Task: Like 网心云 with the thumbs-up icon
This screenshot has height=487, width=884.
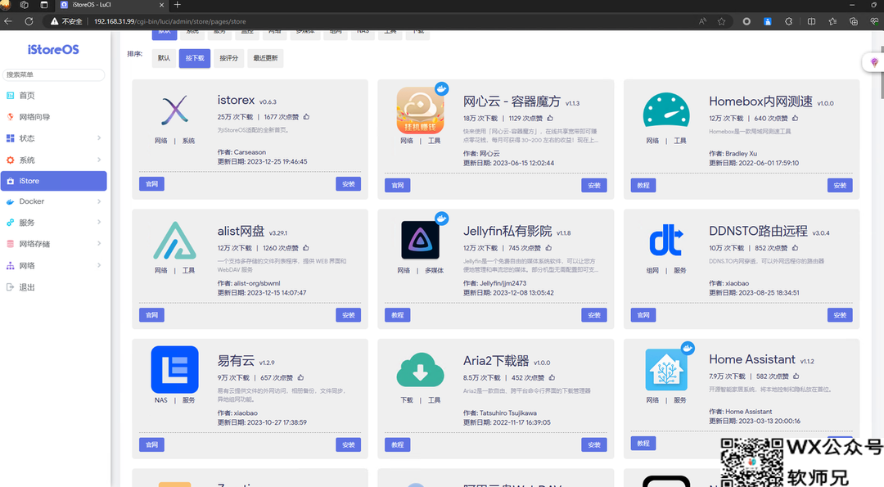Action: tap(550, 119)
